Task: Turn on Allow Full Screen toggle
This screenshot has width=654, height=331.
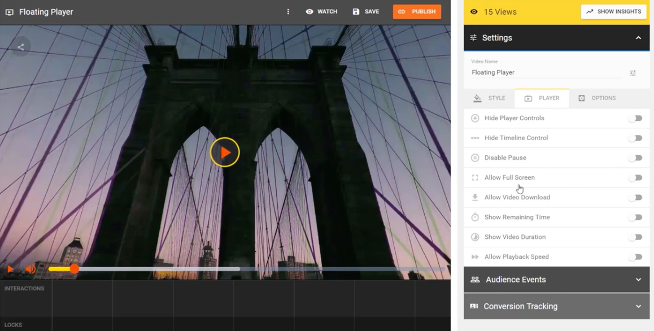Action: click(635, 177)
